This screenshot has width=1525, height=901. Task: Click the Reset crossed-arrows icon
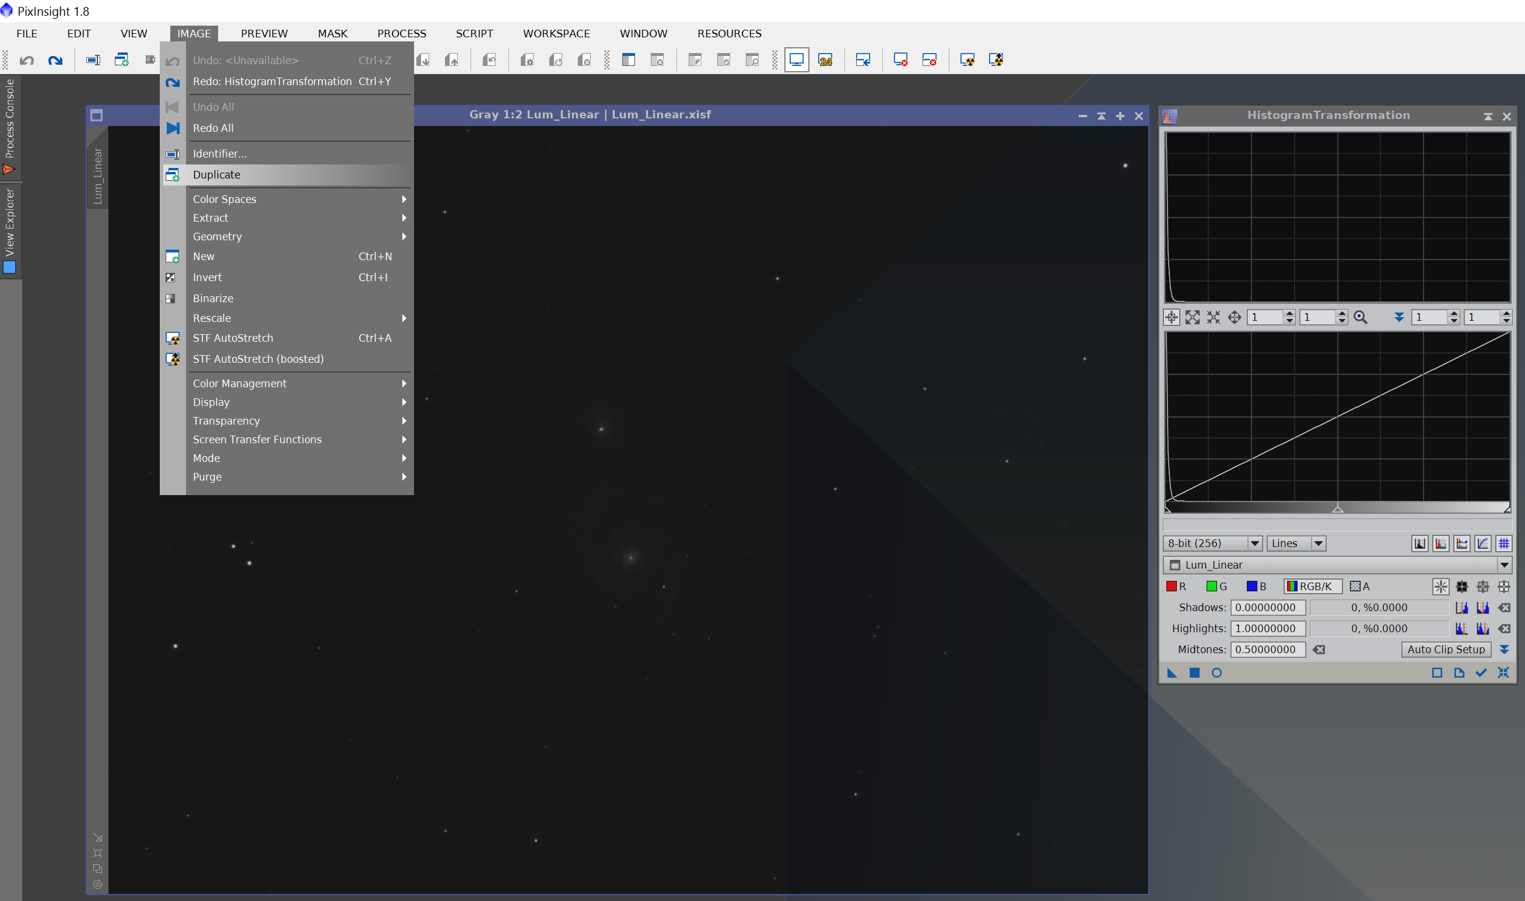pos(1503,673)
